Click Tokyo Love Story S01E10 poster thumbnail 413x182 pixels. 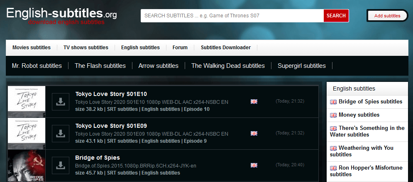(x=27, y=102)
